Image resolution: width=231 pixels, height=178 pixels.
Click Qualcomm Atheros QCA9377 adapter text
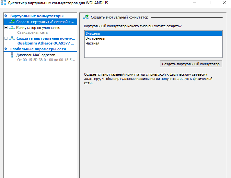point(46,43)
